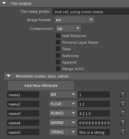The image size is (129, 139).
Task: Collapse the File Output section
Action: [x=4, y=3]
